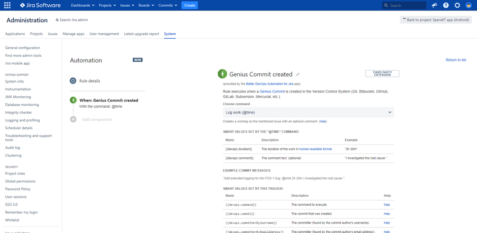Open Better DevOps Automation for Jira link
The image size is (477, 233).
click(269, 84)
